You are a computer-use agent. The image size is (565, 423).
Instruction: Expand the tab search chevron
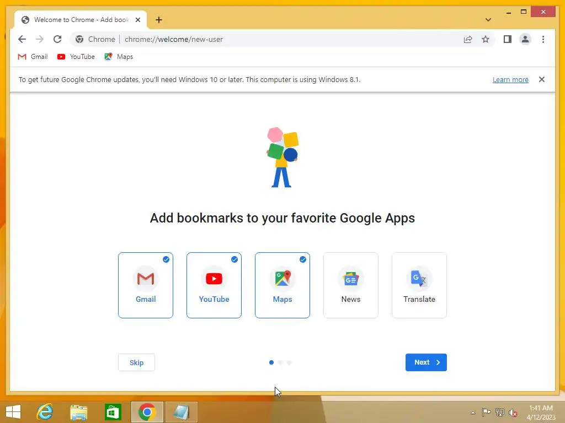pyautogui.click(x=488, y=20)
